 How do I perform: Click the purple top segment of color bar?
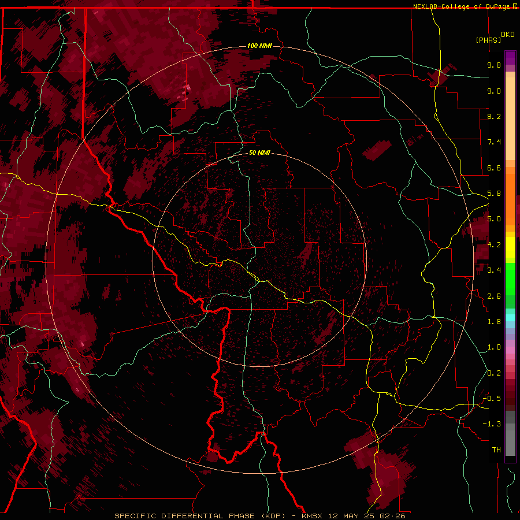click(x=510, y=58)
